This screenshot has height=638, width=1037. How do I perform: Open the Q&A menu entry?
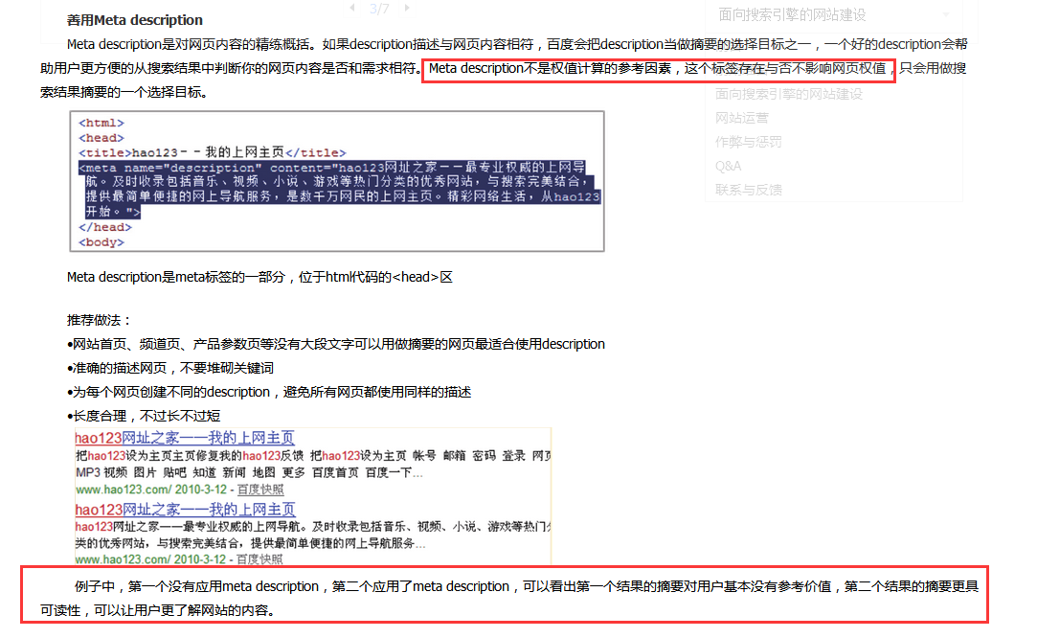point(728,166)
